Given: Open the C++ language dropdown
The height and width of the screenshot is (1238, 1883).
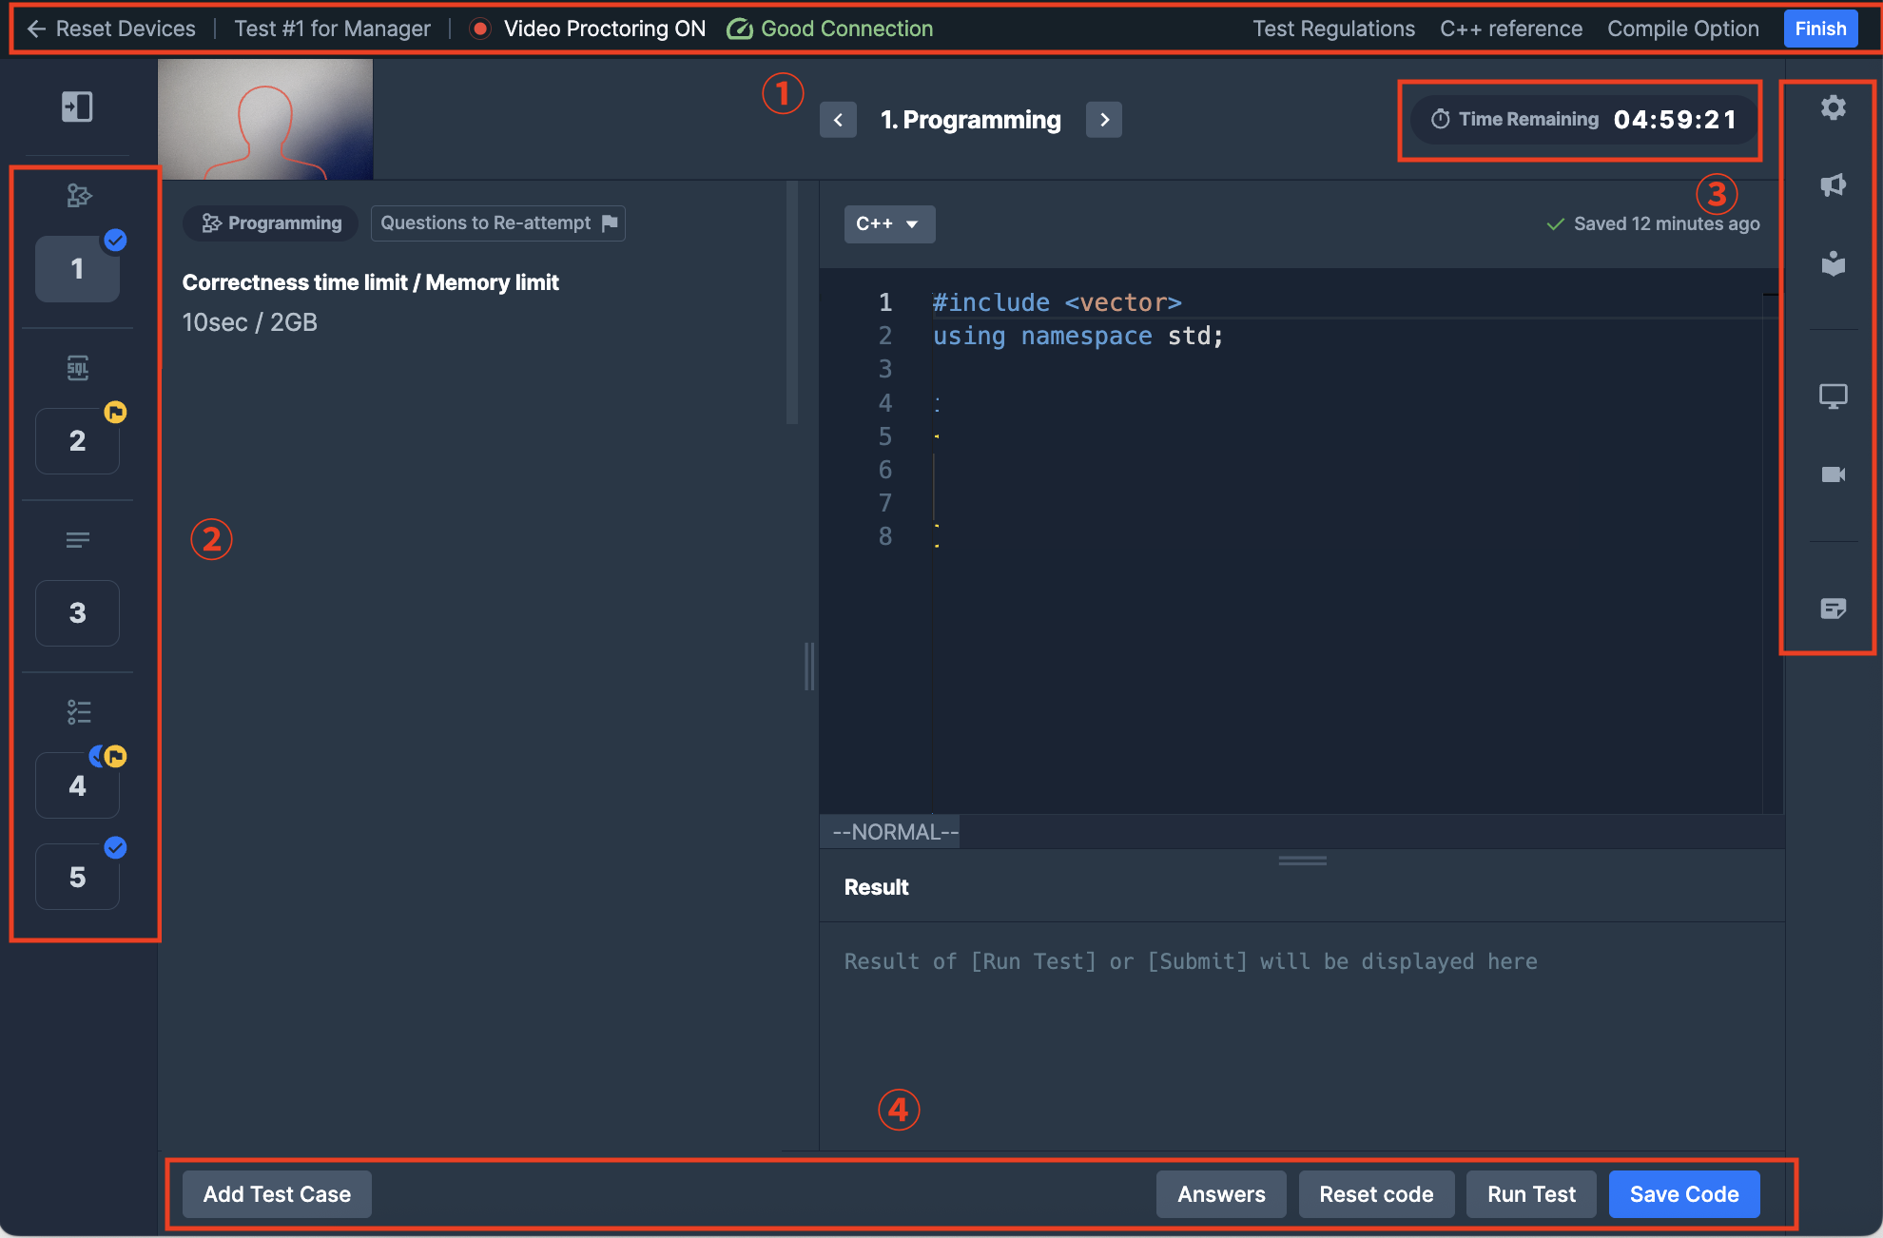Looking at the screenshot, I should tap(888, 224).
